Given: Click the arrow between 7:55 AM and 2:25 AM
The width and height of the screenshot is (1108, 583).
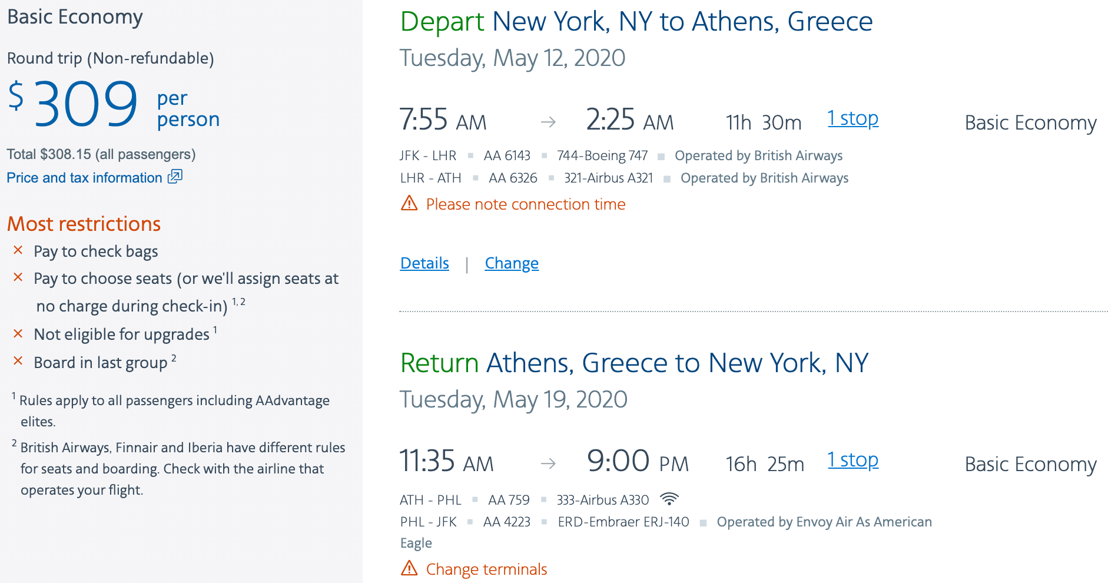Looking at the screenshot, I should tap(548, 122).
